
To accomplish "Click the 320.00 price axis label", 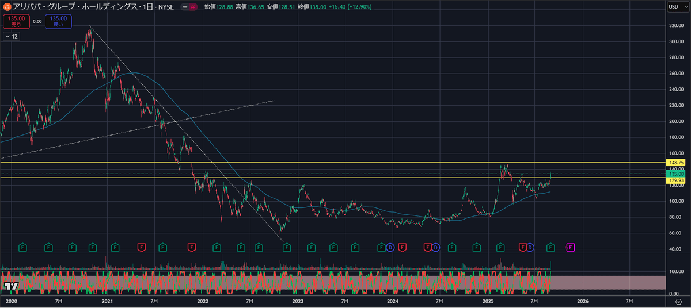I will pyautogui.click(x=675, y=26).
